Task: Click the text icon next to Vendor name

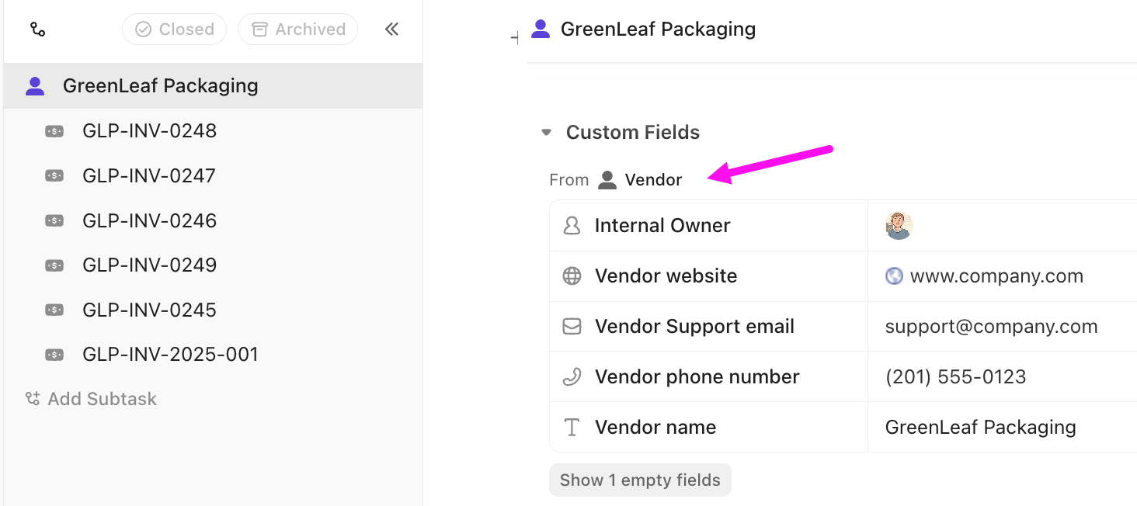Action: point(572,427)
